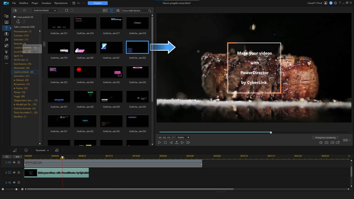Switch library to large icon view
Image resolution: width=354 pixels, height=199 pixels.
(111, 10)
